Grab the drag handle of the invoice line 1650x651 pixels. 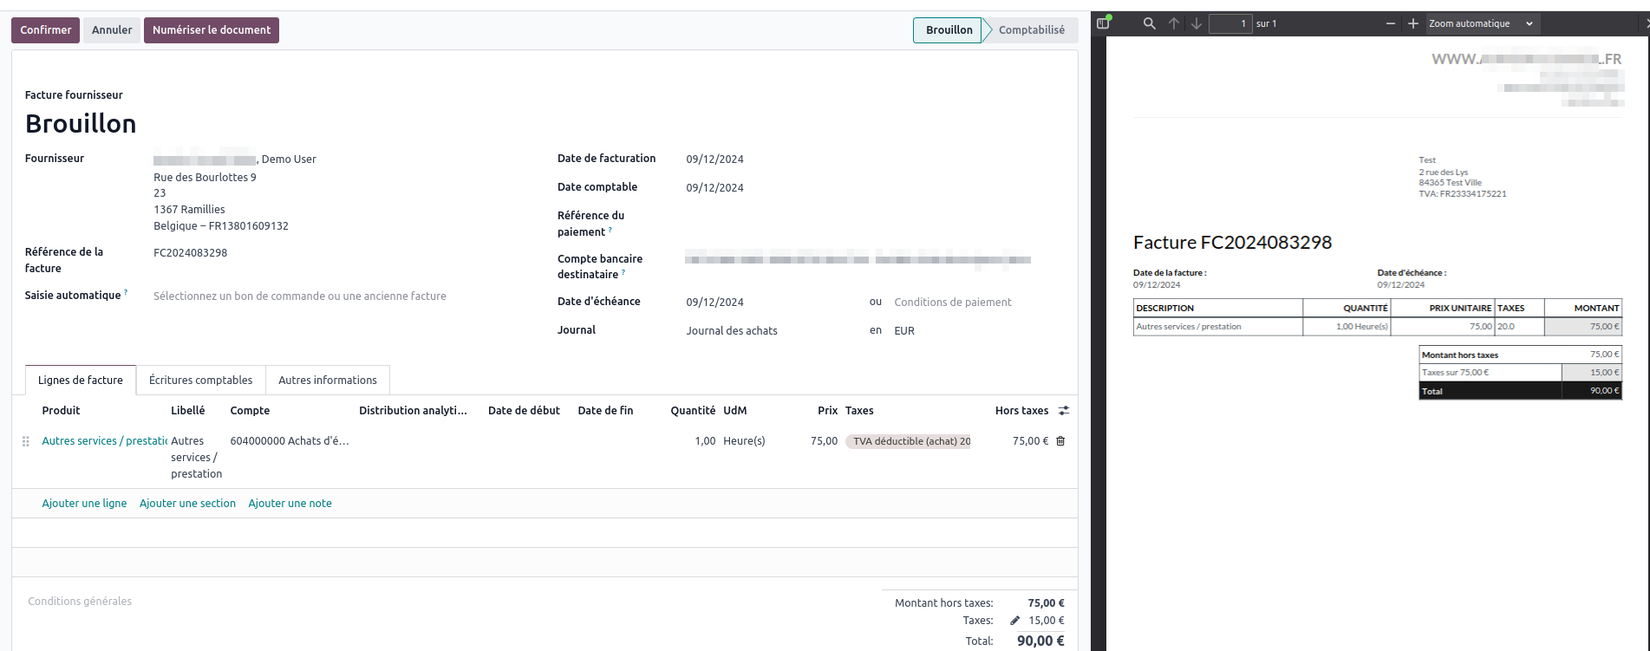click(26, 441)
